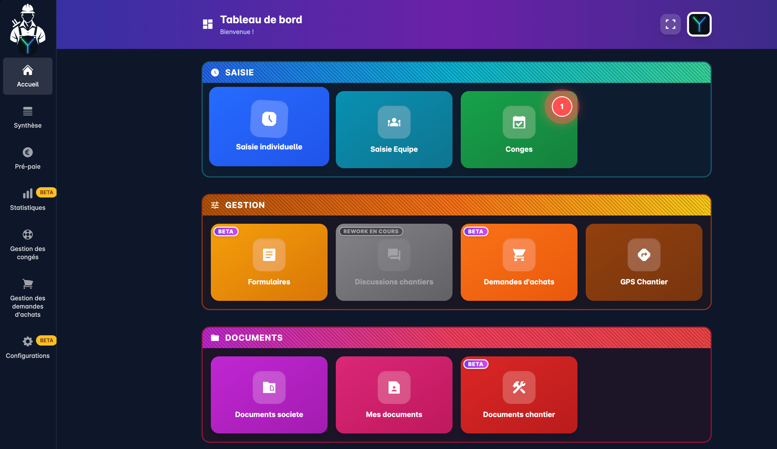Click the Documents societe folder icon
This screenshot has height=449, width=777.
269,388
